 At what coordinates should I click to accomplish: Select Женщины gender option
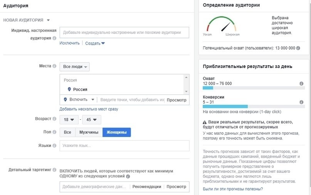(x=117, y=132)
